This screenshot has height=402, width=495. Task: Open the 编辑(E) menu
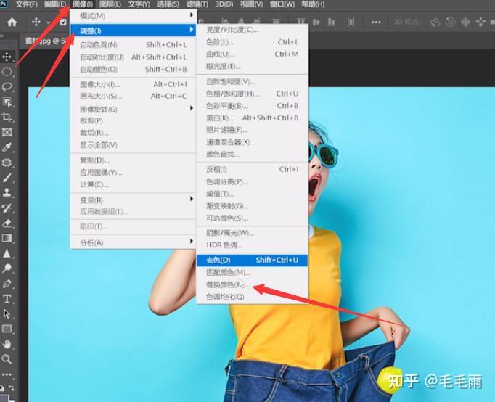[x=55, y=4]
